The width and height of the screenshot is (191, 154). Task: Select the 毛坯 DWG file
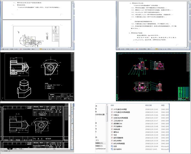pos(115,135)
